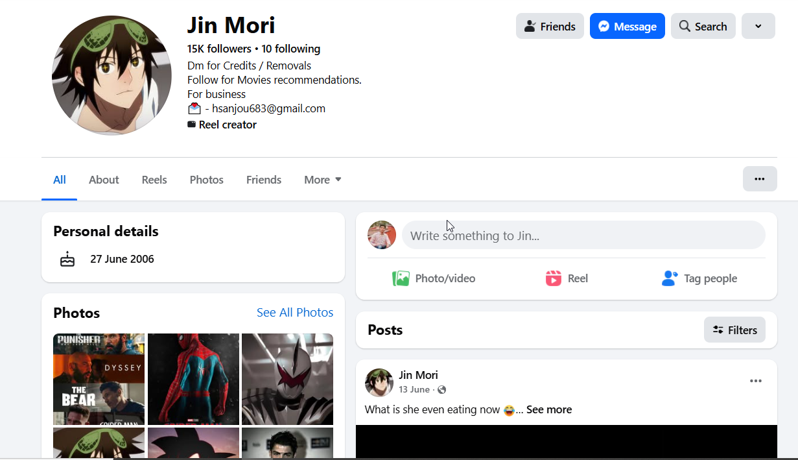The height and width of the screenshot is (460, 798).
Task: Open Jin Mori name link on post
Action: 418,375
